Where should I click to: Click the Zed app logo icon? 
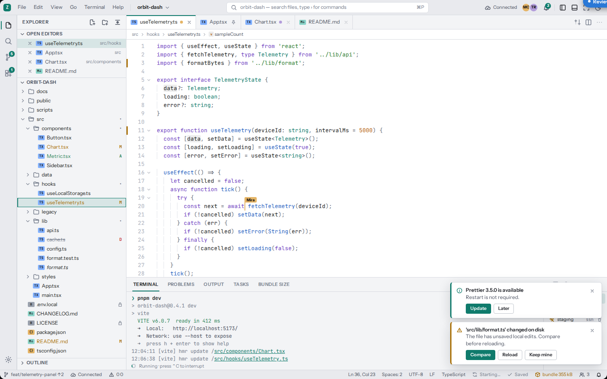[7, 7]
